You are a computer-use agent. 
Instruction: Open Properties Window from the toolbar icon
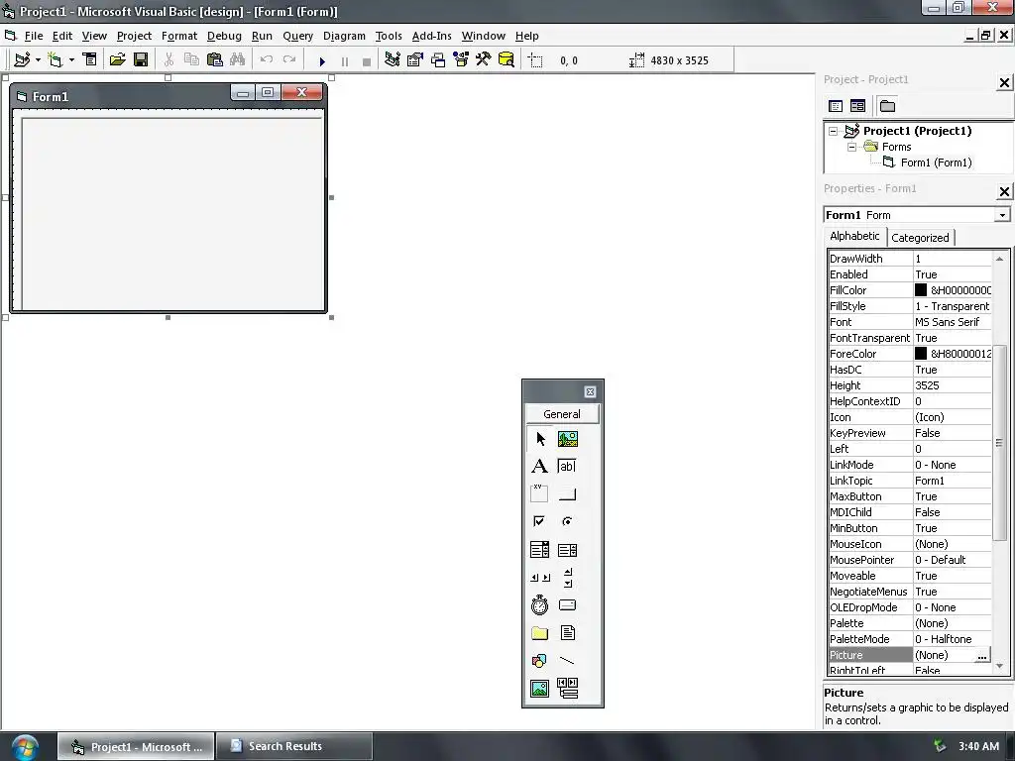click(415, 60)
